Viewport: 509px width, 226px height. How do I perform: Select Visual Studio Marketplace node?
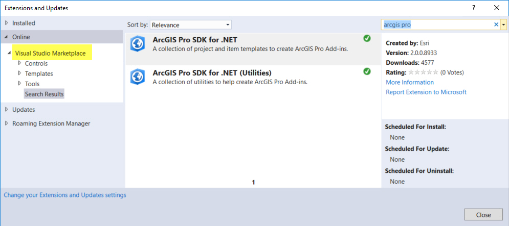tap(50, 53)
